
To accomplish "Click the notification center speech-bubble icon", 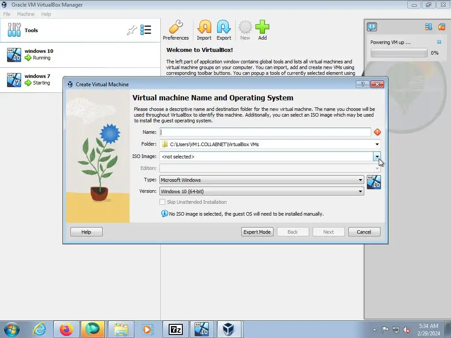I will [372, 27].
